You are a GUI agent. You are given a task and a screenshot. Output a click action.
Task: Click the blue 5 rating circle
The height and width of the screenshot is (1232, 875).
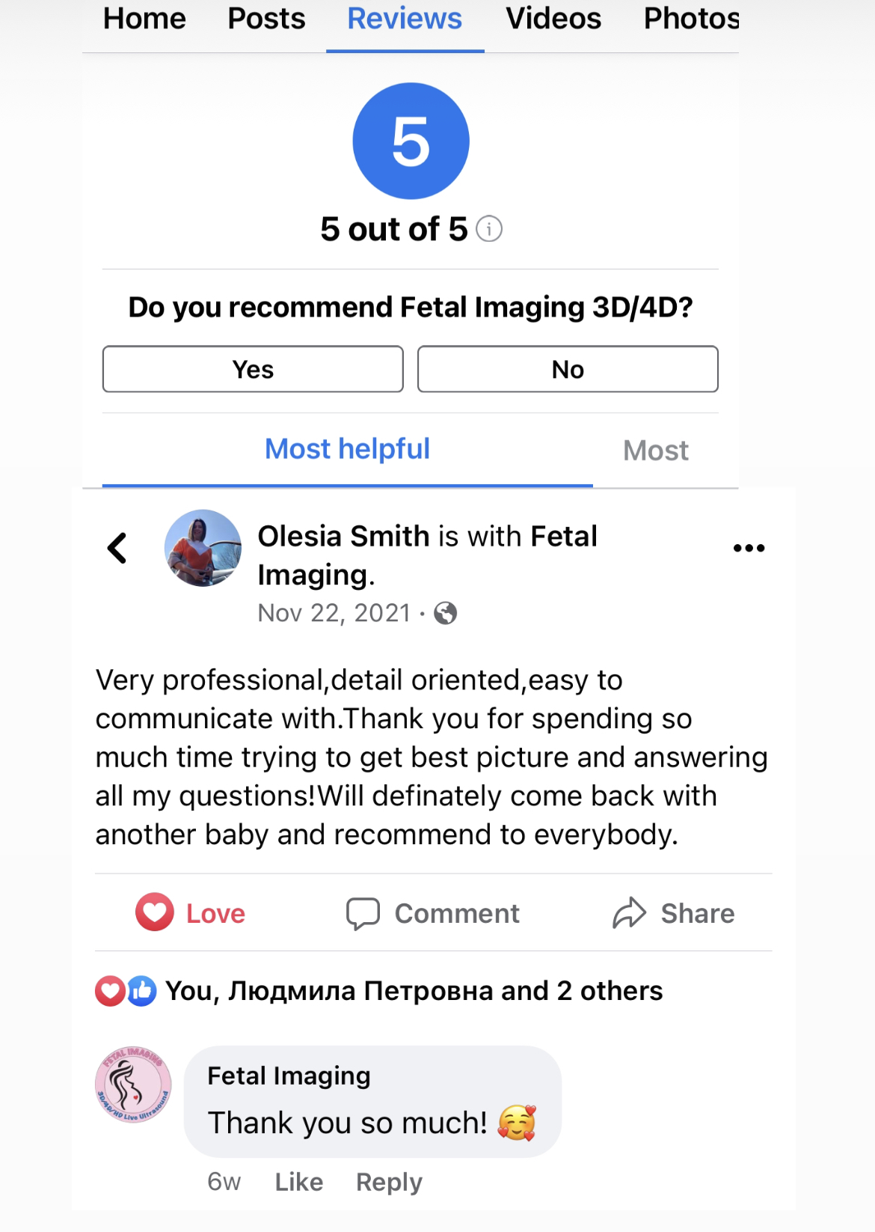[x=411, y=141]
